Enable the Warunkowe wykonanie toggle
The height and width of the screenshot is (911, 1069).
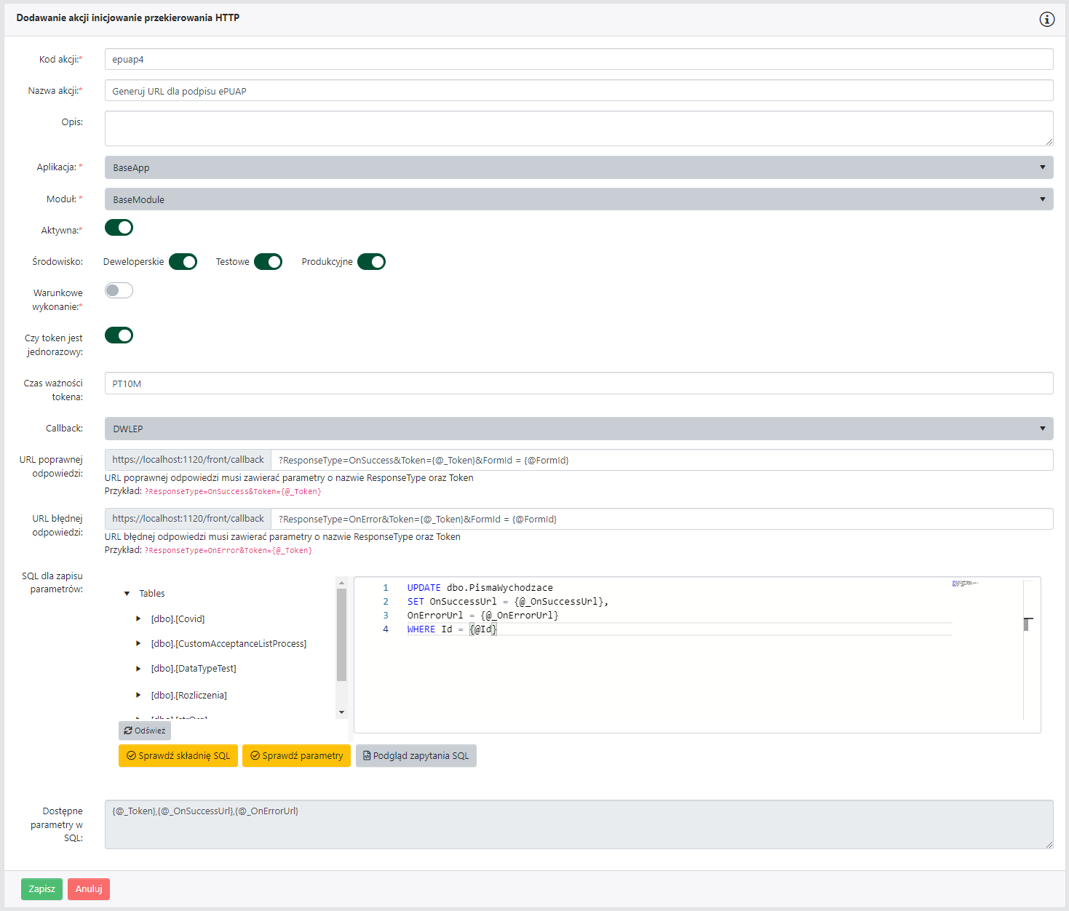pos(119,291)
